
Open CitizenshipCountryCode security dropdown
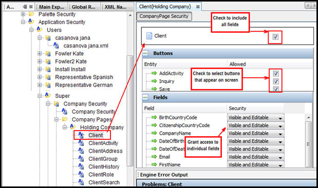[255, 126]
